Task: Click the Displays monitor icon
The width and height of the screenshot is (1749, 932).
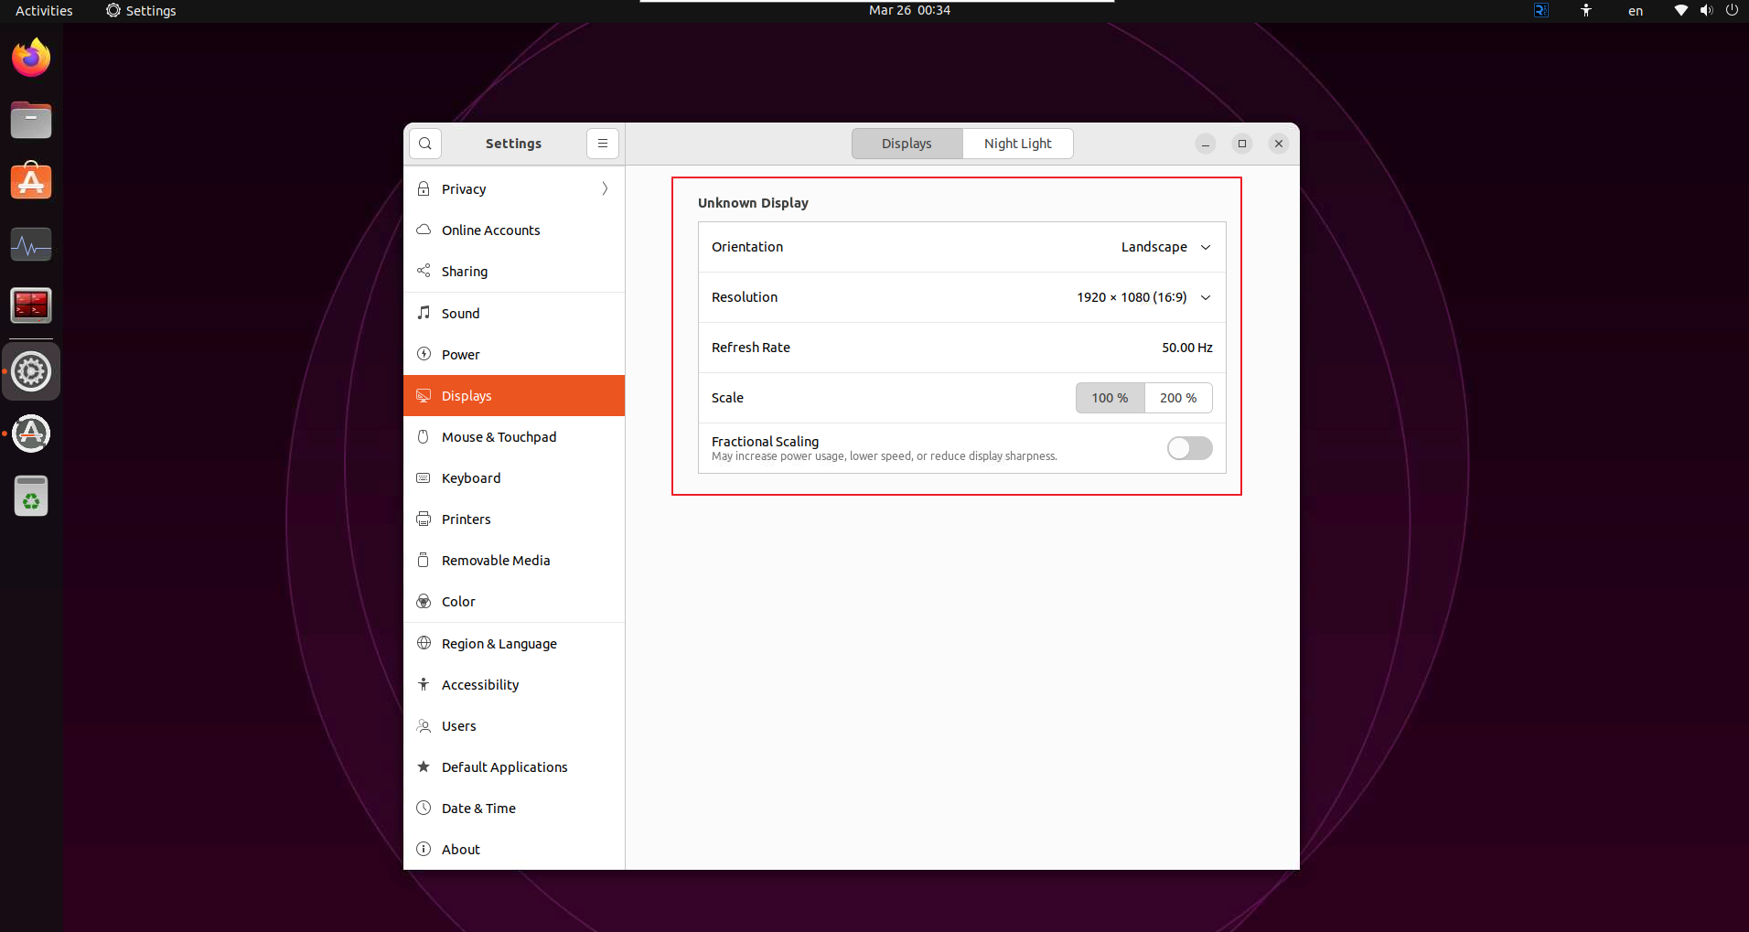Action: click(x=424, y=395)
